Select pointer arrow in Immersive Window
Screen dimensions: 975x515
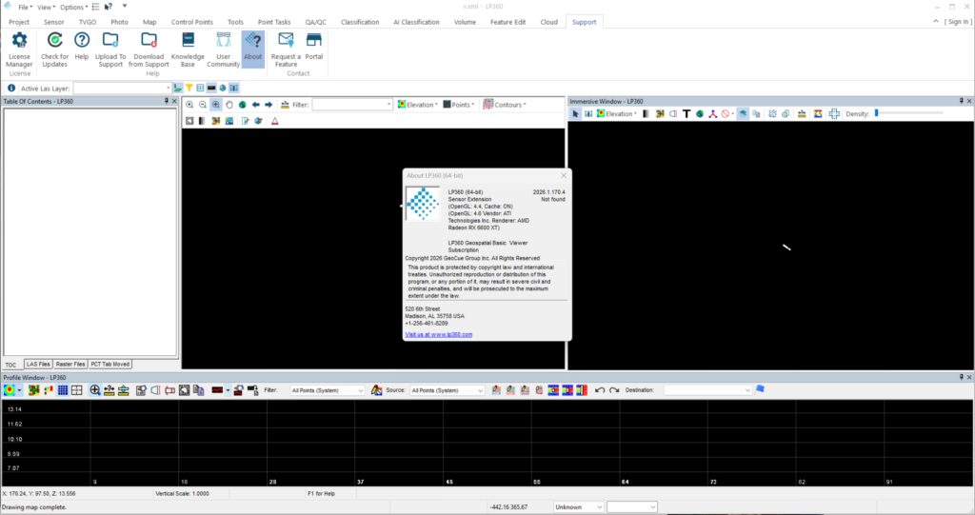pos(575,114)
